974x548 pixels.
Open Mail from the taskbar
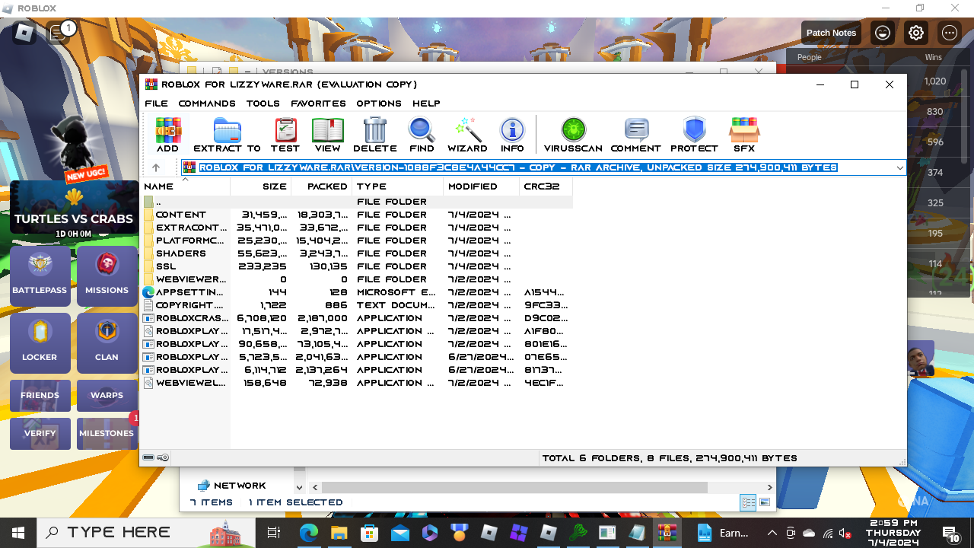[x=400, y=532]
